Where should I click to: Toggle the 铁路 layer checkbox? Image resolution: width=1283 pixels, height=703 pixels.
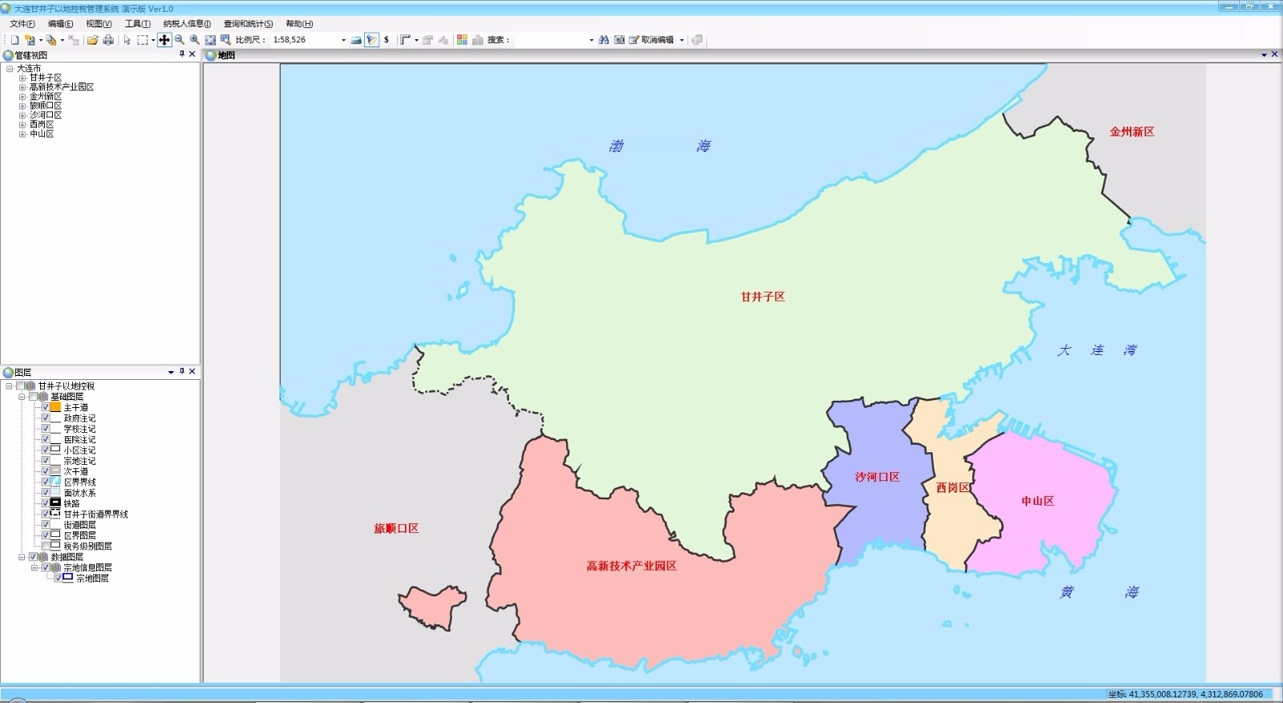point(46,503)
